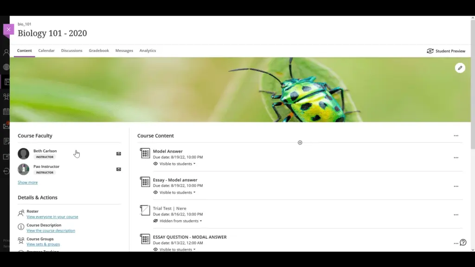
Task: Close the course panel with the purple X
Action: tap(8, 29)
